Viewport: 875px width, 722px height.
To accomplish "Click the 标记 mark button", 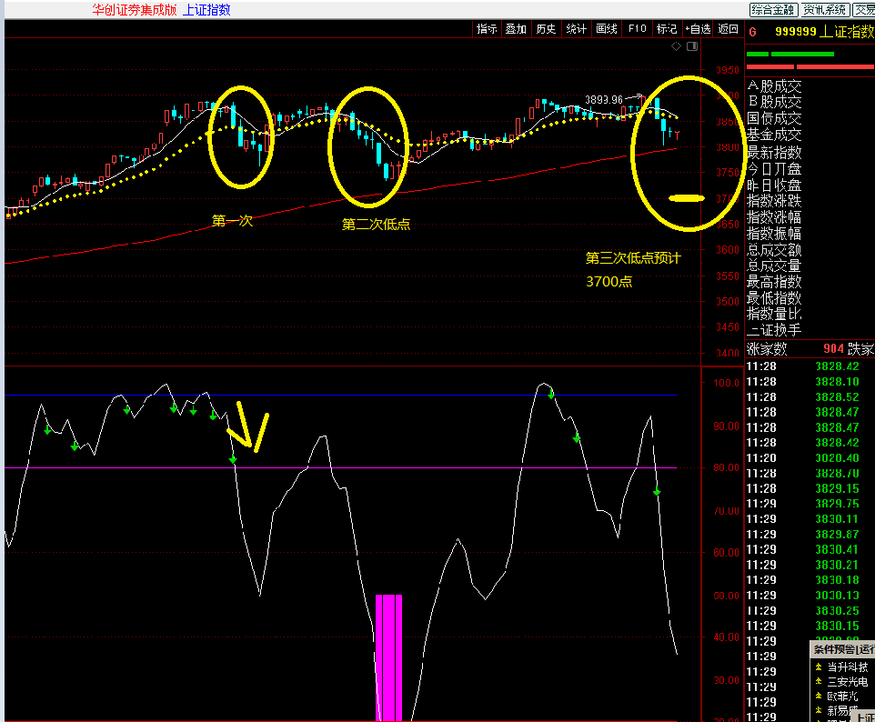I will 667,29.
